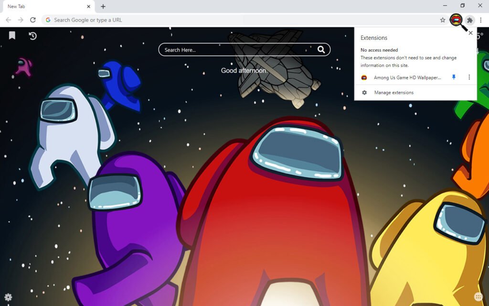
Task: Open more actions for Among Us extension
Action: (x=469, y=77)
